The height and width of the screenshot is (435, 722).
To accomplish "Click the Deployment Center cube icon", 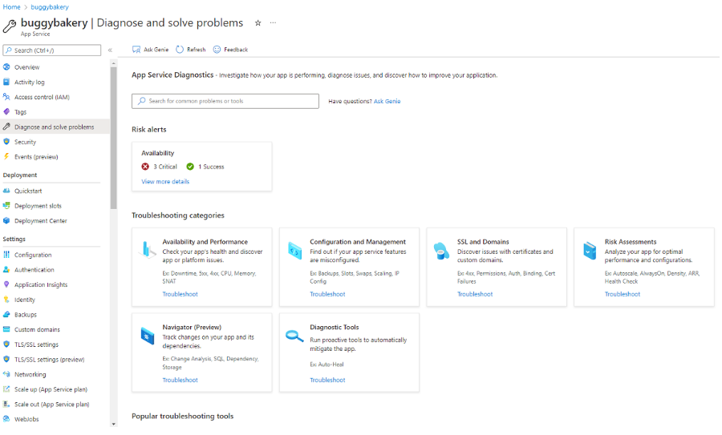I will (x=6, y=221).
